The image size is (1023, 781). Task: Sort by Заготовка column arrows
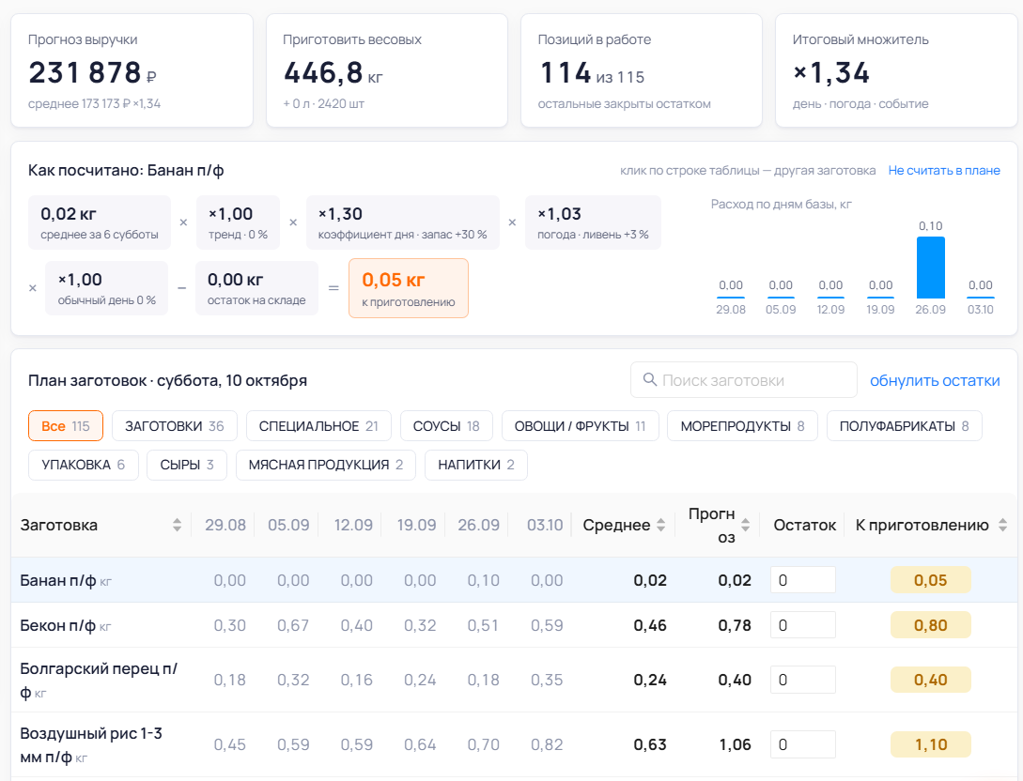177,525
